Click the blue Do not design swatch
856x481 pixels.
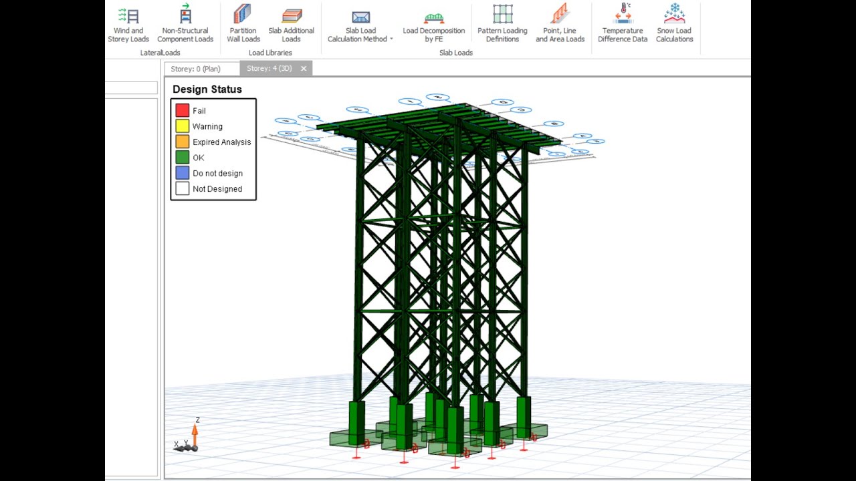point(182,173)
